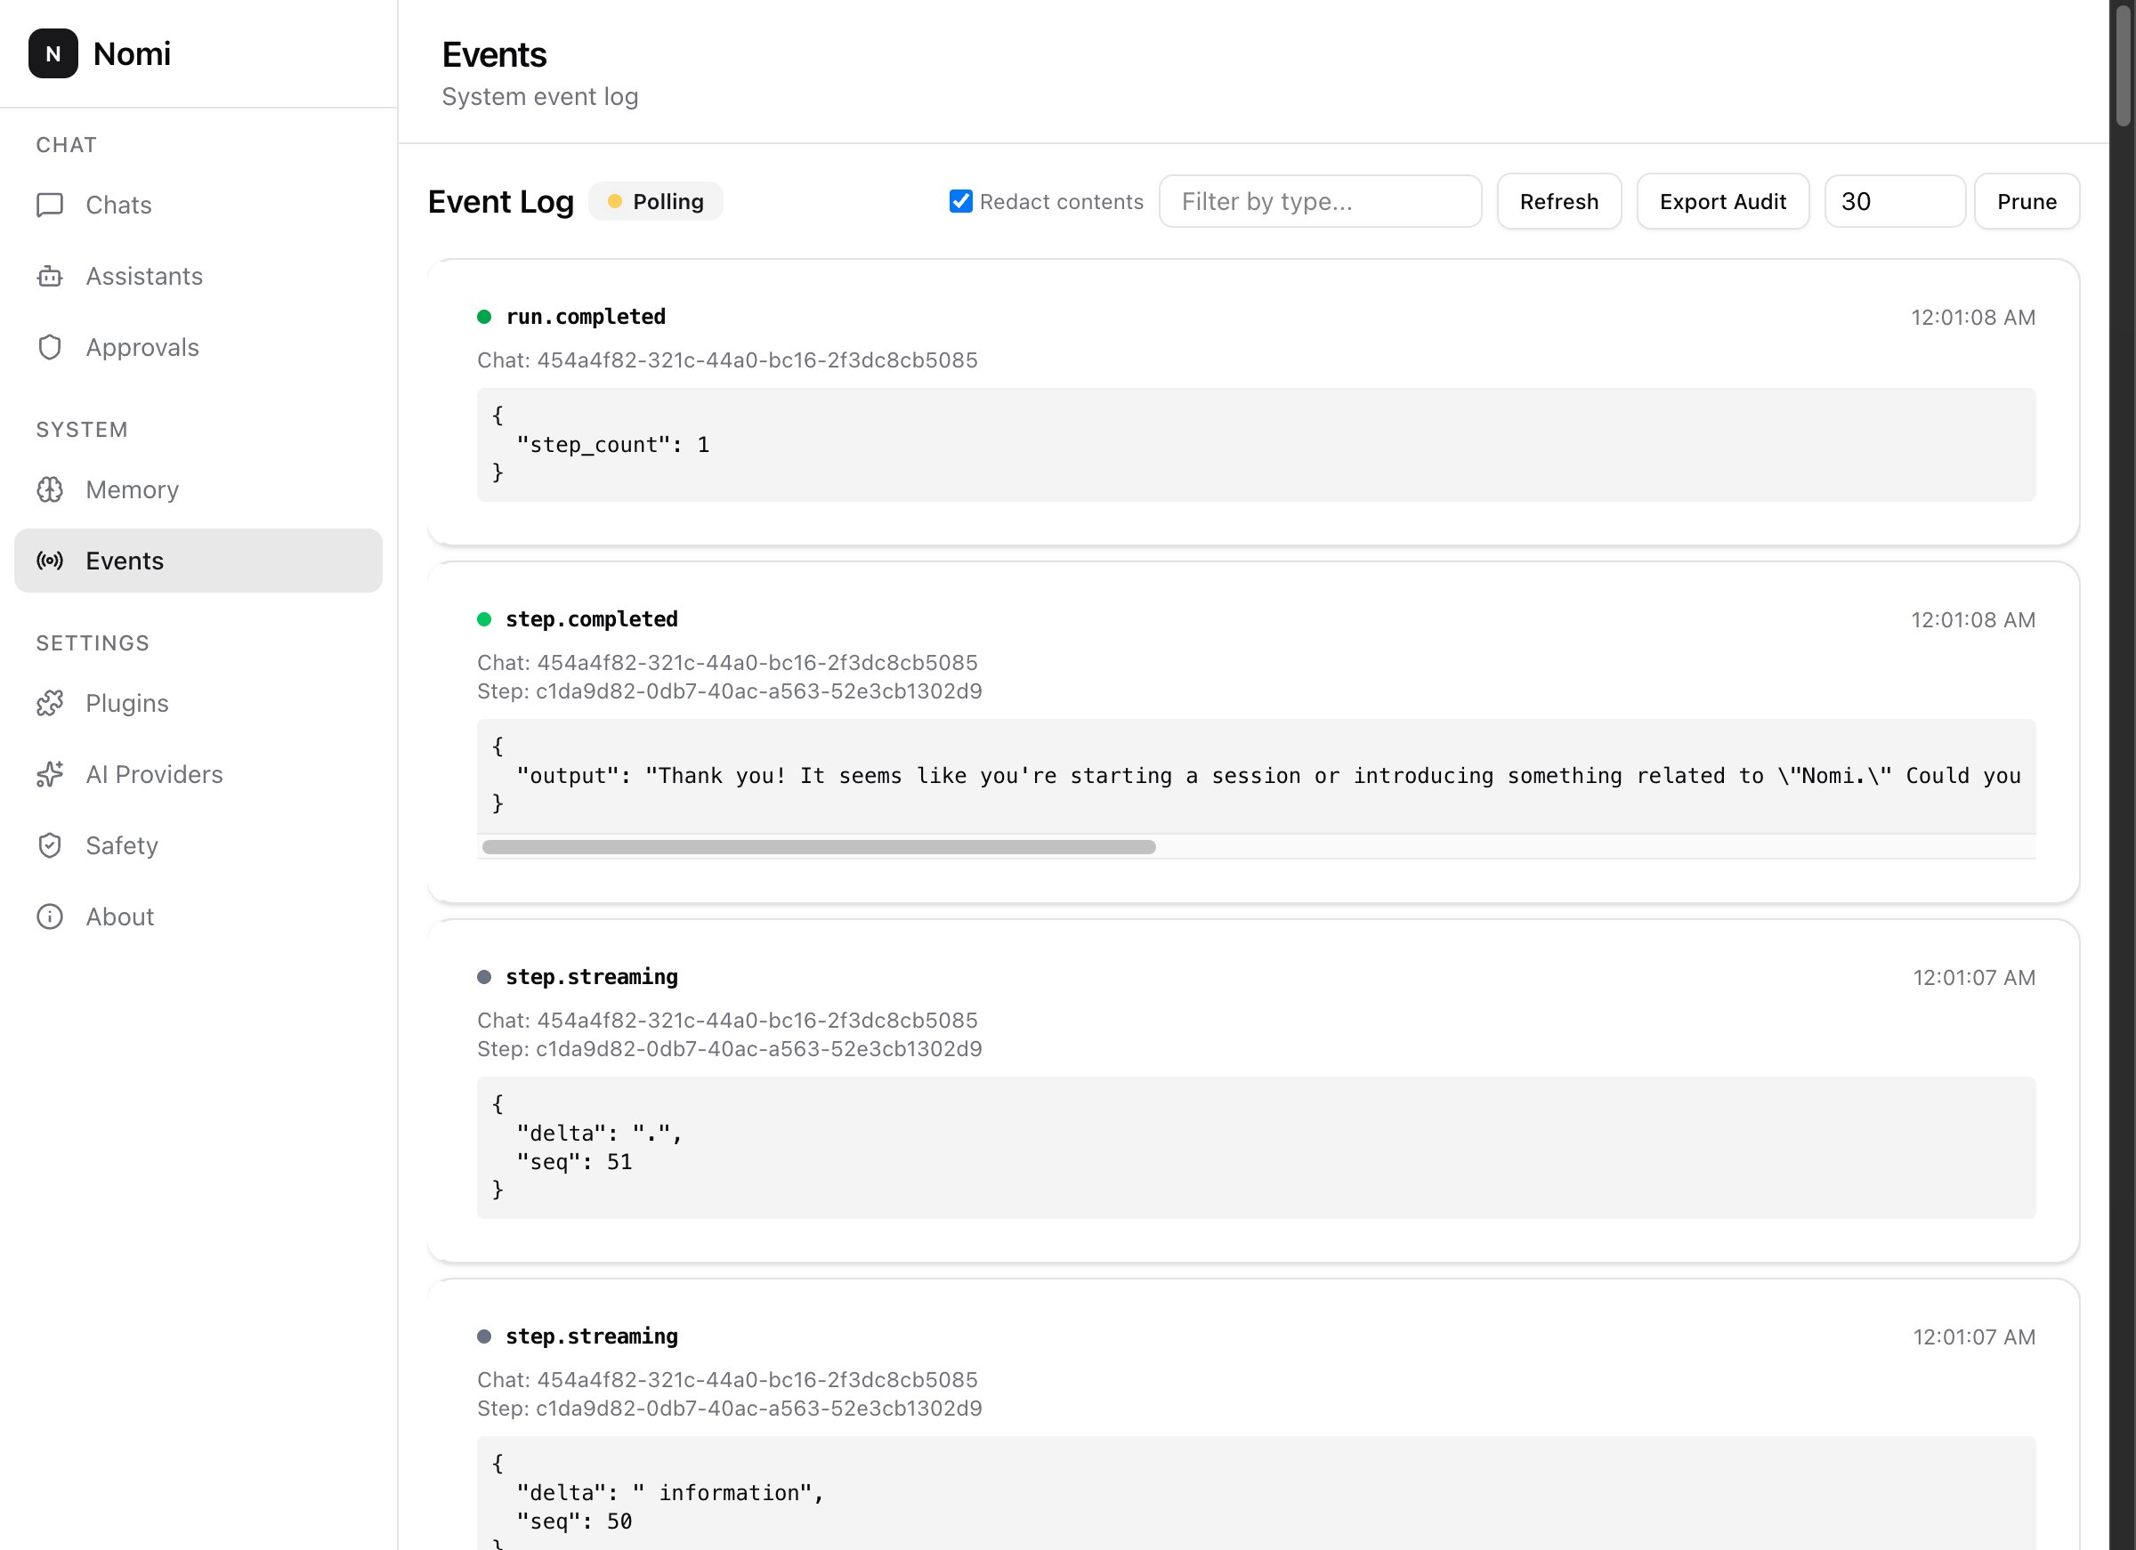Click the 12:01:07 AM timestamp on seq 50 event
The width and height of the screenshot is (2136, 1550).
tap(1974, 1338)
